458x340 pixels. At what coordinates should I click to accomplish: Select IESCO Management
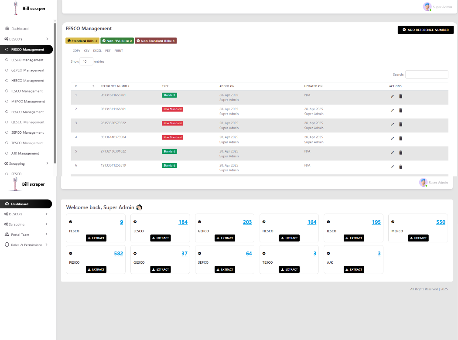click(x=27, y=91)
